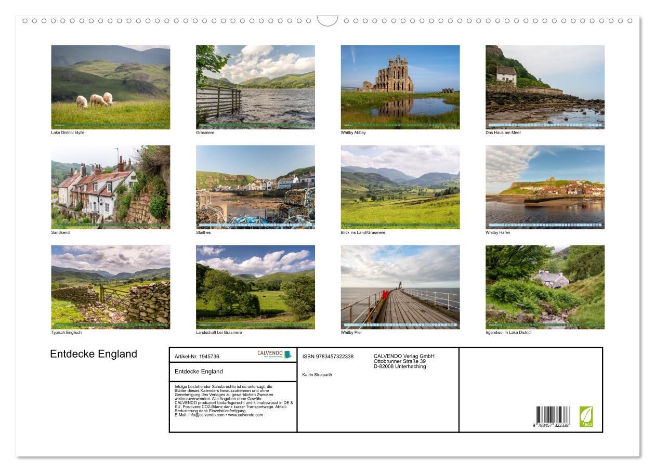
Task: Open the Whitby Abbey ruins photo
Action: pos(400,87)
